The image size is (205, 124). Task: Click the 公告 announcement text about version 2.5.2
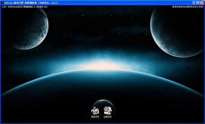click(x=23, y=7)
